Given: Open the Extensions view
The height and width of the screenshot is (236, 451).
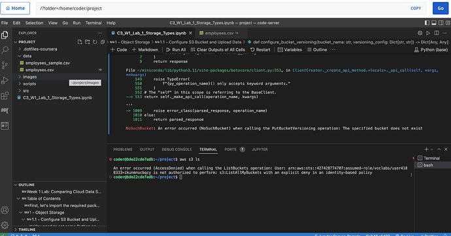Looking at the screenshot, I should 5,95.
